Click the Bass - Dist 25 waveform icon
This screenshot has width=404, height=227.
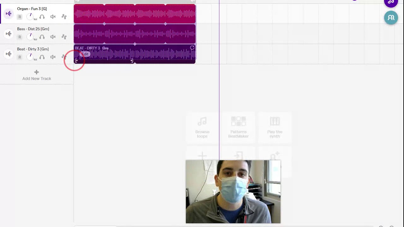click(9, 34)
